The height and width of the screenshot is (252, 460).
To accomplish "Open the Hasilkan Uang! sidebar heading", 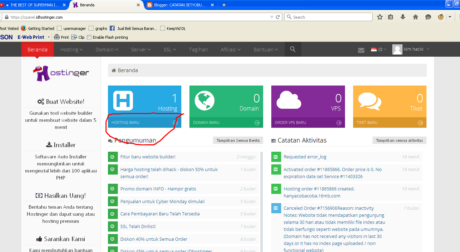I will pos(61,195).
